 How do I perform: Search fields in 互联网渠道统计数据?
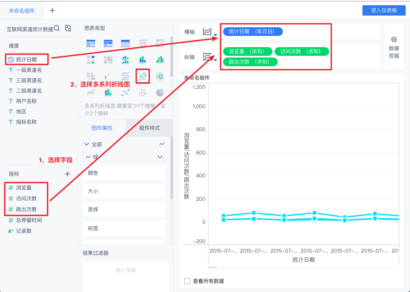coord(57,28)
